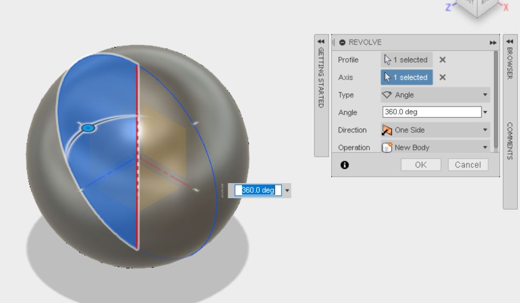Collapse the Revolve dialog with minus icon
The image size is (520, 303).
click(x=342, y=43)
